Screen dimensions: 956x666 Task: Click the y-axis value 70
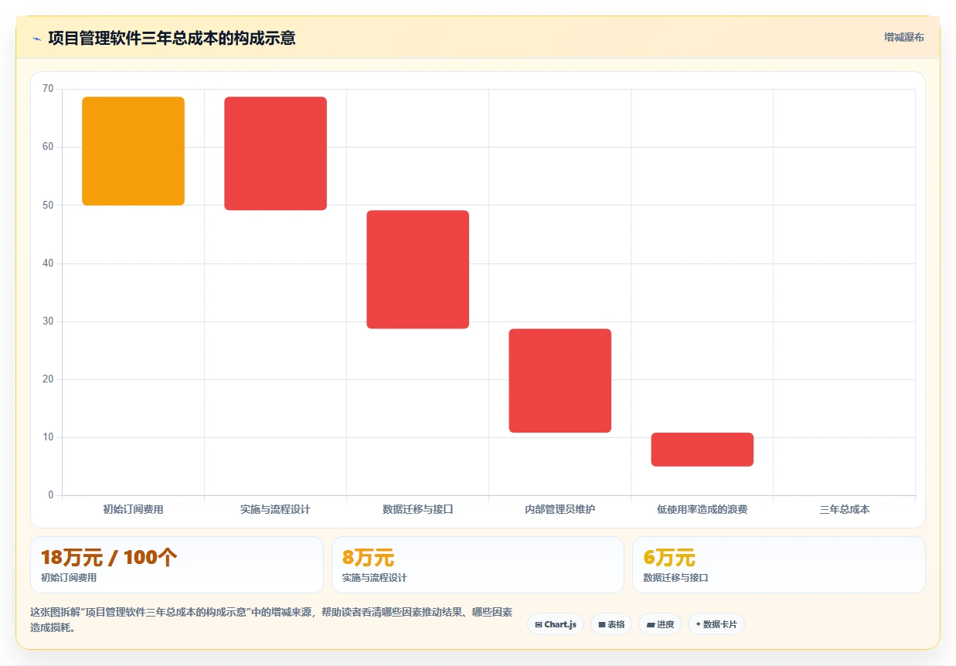point(48,89)
